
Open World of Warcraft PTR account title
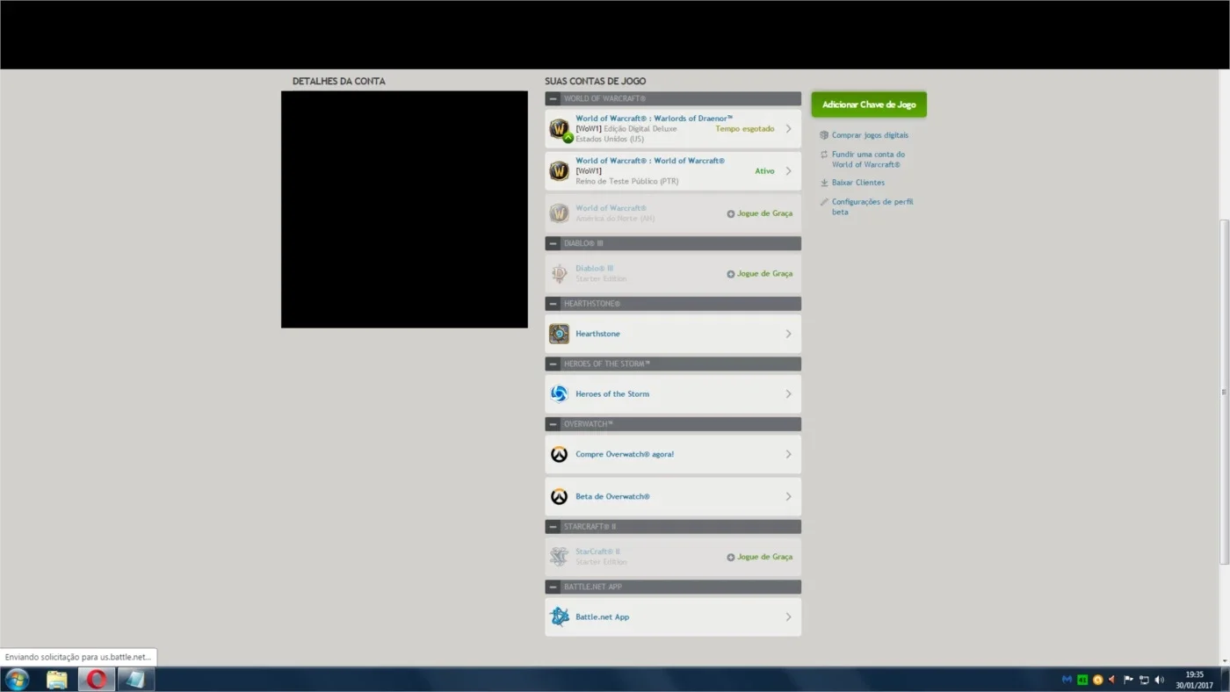point(650,161)
